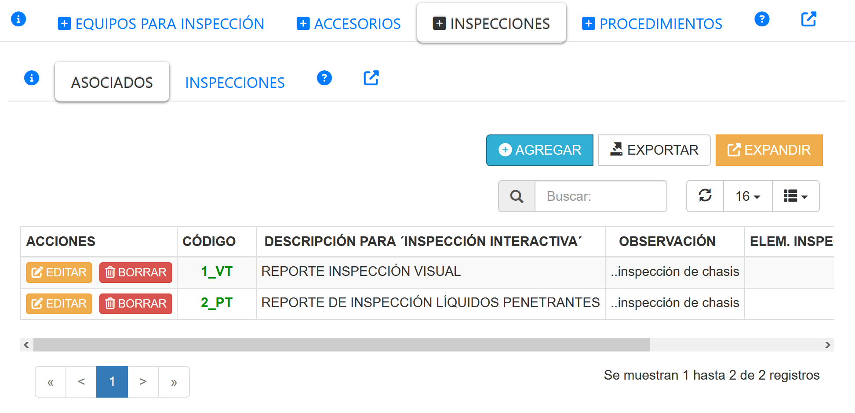Refresh the table with the reload icon
The image size is (855, 413).
[x=705, y=196]
